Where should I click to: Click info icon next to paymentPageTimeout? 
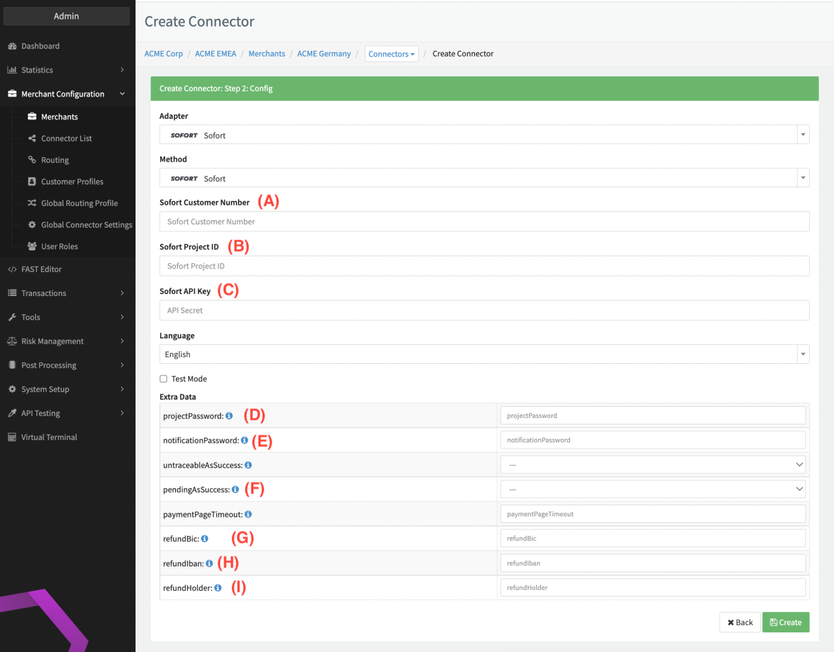[248, 514]
